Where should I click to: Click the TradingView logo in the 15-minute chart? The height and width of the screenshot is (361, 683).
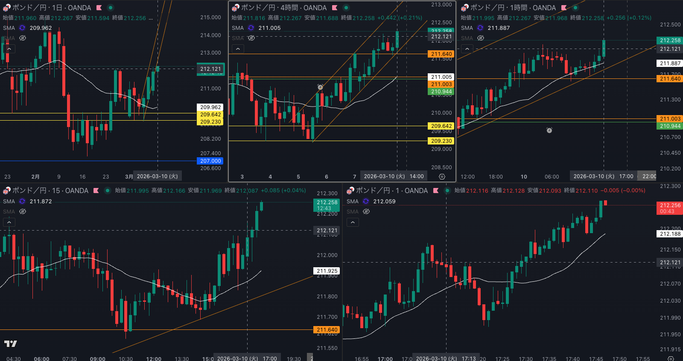(11, 344)
